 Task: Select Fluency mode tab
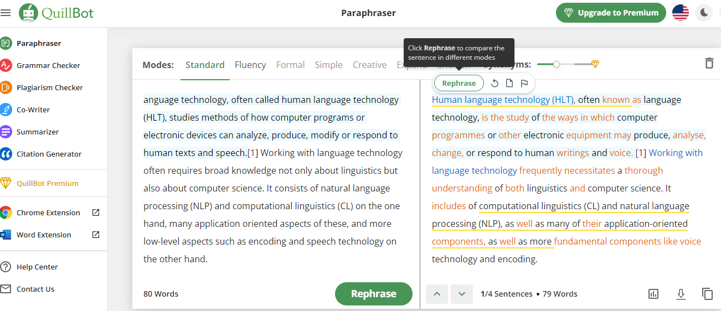pos(250,65)
